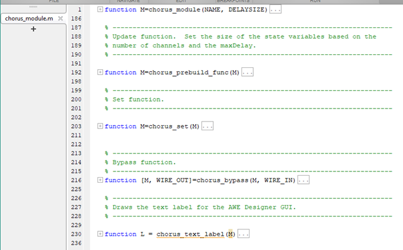Unfold the chorus_text_label function
The height and width of the screenshot is (250, 403).
[x=101, y=234]
